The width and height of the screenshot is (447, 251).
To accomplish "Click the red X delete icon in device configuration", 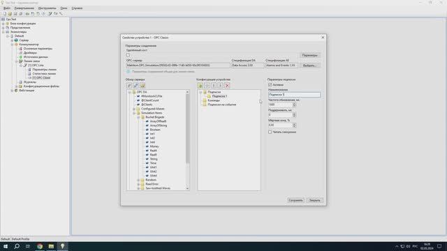I will 227,86.
